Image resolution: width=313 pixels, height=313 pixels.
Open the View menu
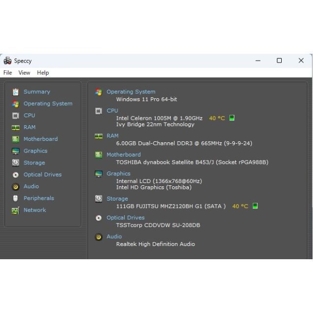coord(24,73)
